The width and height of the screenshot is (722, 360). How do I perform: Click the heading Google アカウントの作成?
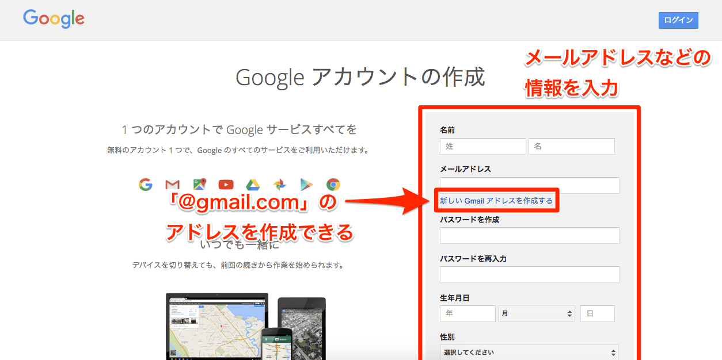coord(360,77)
